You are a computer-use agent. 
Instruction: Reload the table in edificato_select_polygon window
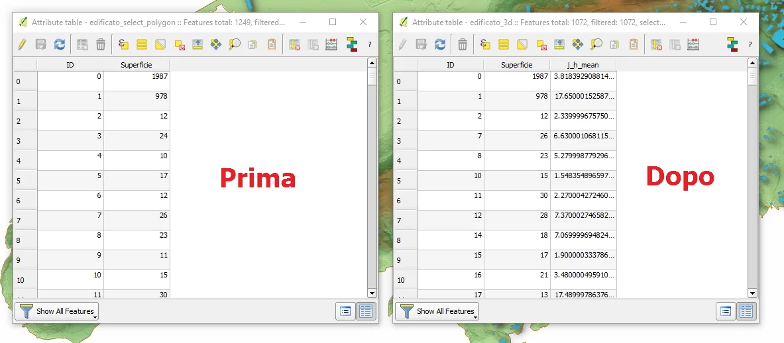click(59, 44)
